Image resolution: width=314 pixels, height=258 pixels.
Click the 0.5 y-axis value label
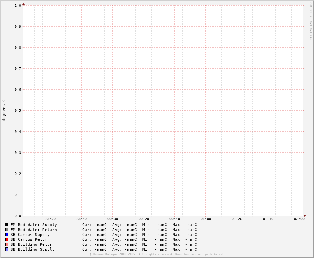(18, 111)
